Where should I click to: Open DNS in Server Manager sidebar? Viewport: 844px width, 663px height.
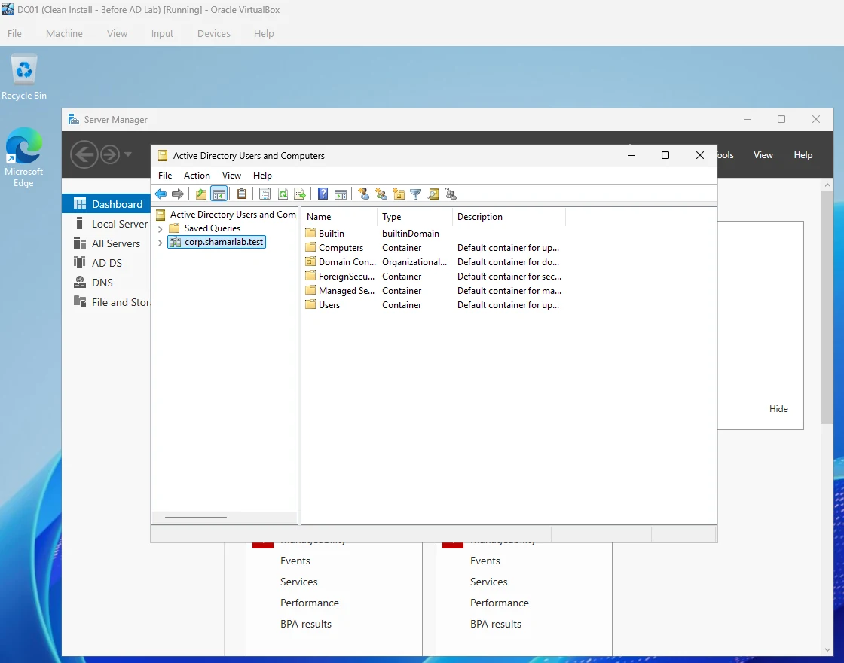pyautogui.click(x=106, y=283)
